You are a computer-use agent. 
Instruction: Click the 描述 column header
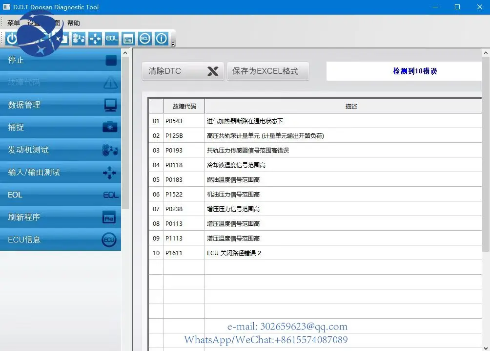pos(343,106)
